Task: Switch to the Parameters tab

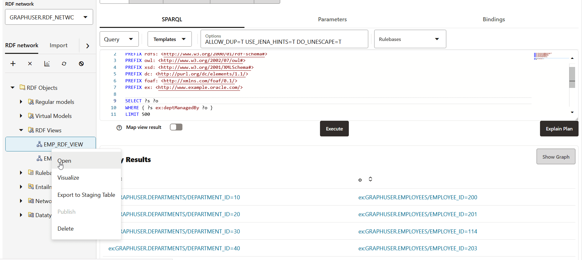Action: [332, 19]
